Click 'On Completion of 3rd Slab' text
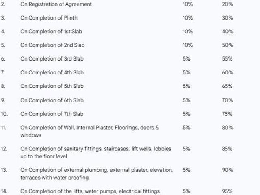 coord(52,59)
